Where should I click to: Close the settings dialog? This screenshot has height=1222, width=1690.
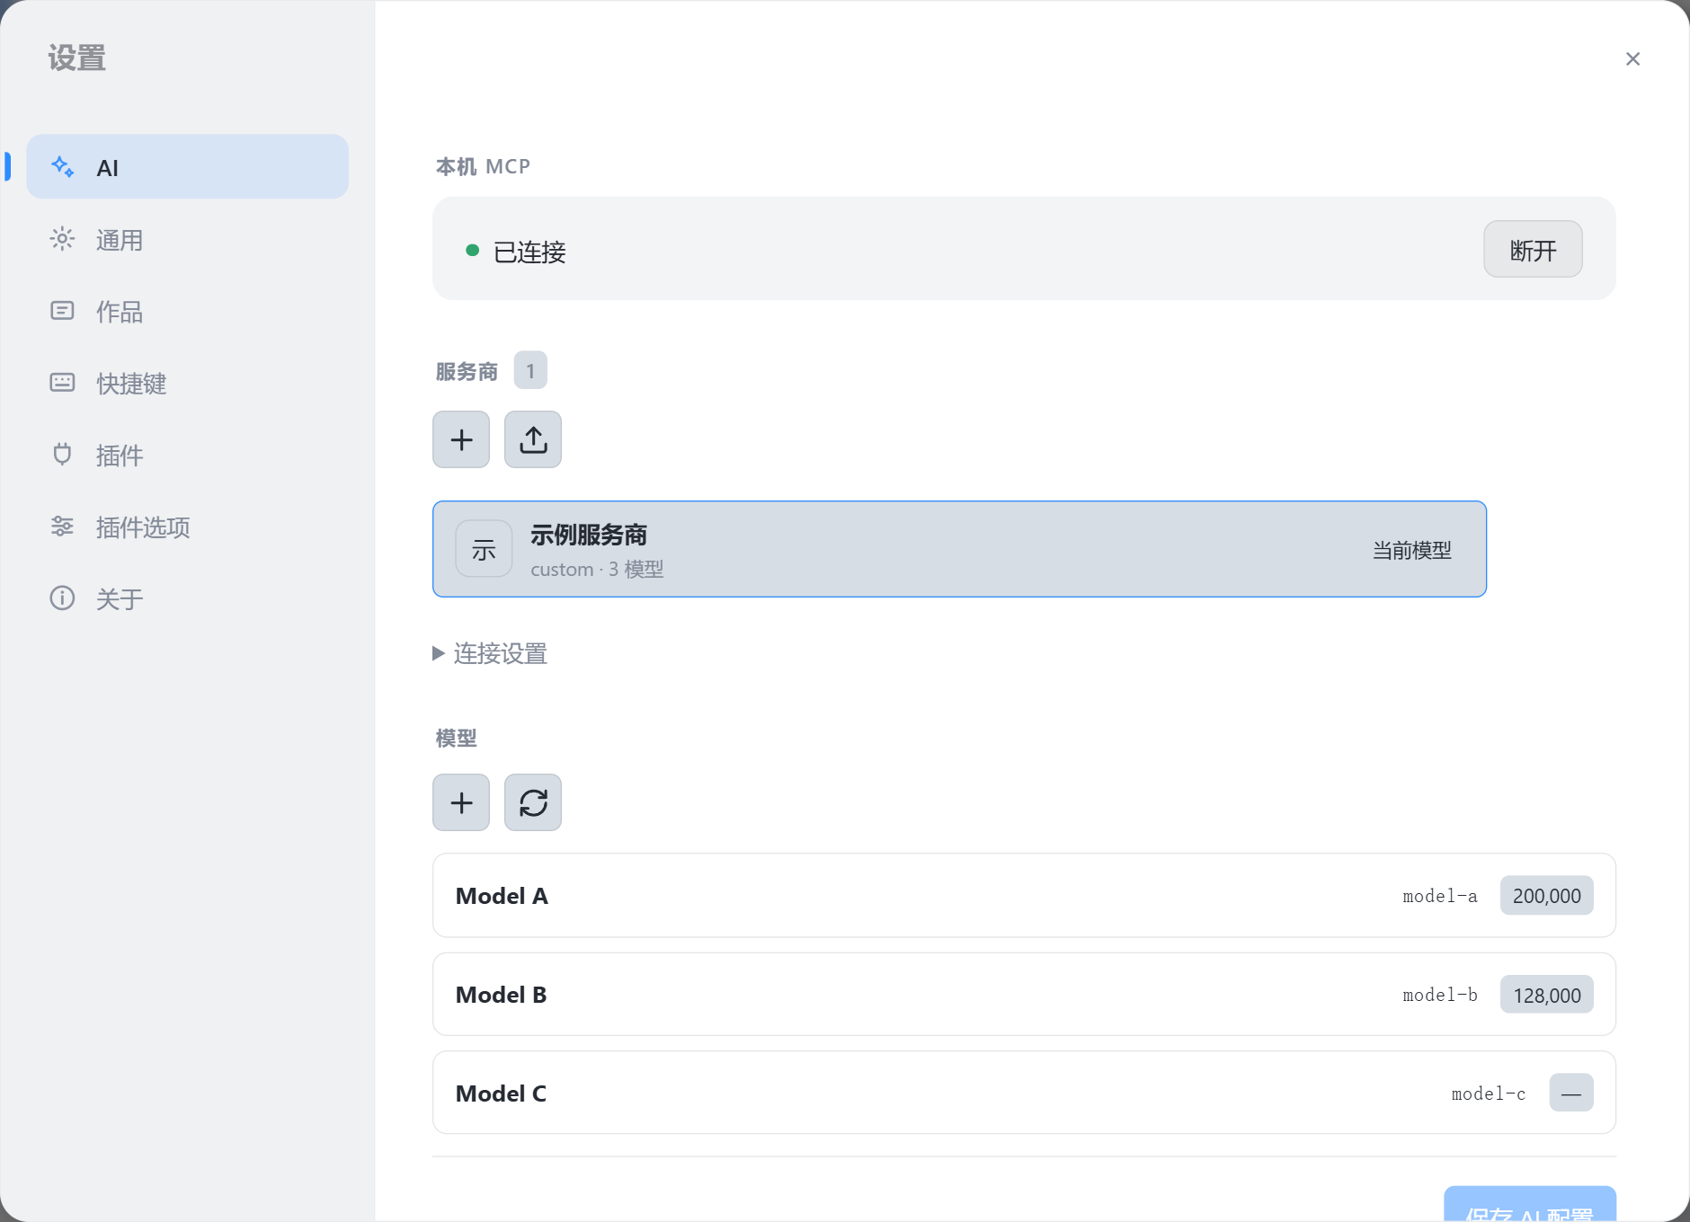coord(1633,59)
